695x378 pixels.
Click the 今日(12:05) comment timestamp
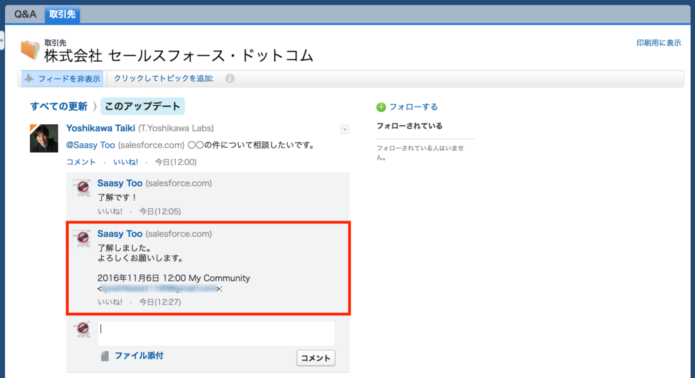tap(160, 211)
